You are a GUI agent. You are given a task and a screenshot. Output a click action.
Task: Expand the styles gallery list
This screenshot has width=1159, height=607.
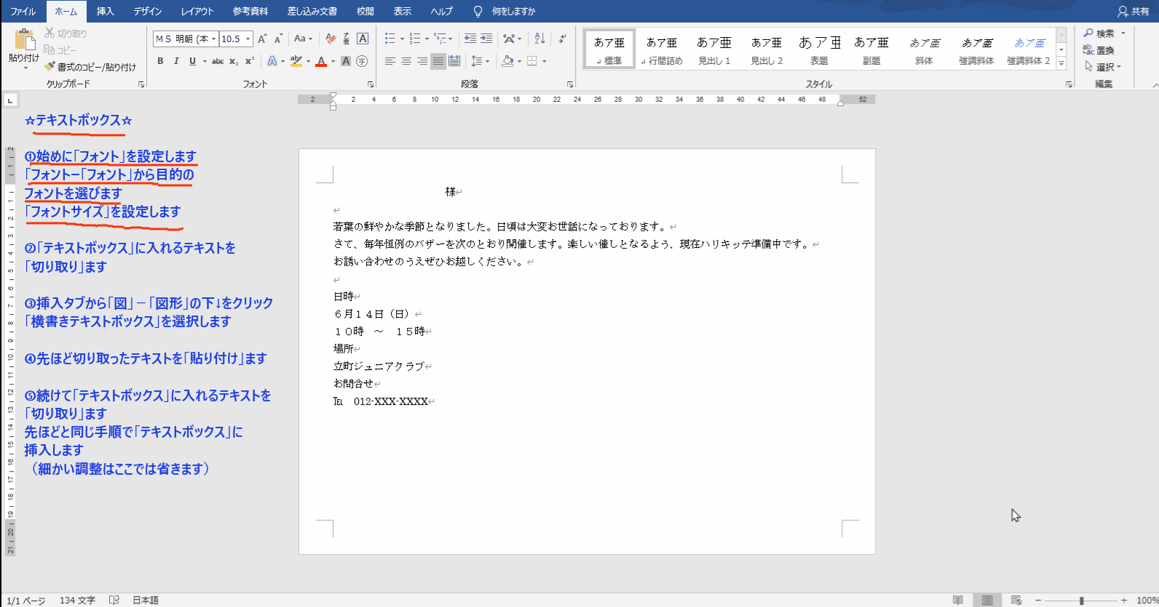tap(1061, 64)
